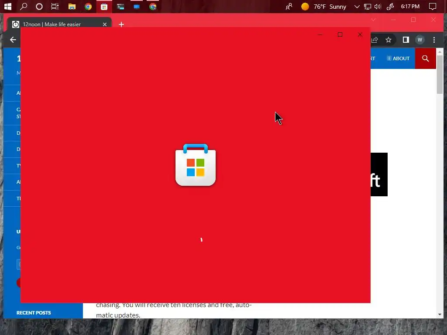
Task: Maximize the Chrome window
Action: (x=413, y=20)
